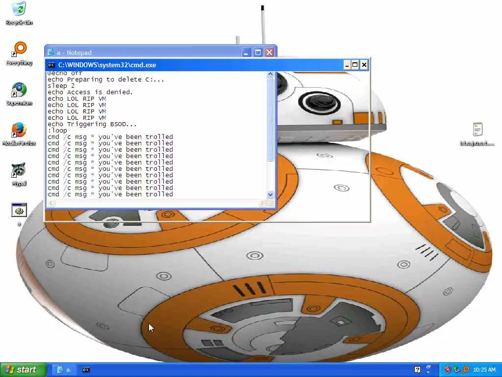Screen dimensions: 502x377
Task: Click the system clock showing 10:25 AM
Action: point(484,370)
